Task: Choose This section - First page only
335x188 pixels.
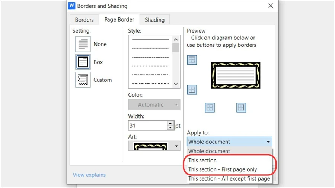Action: [x=229, y=169]
